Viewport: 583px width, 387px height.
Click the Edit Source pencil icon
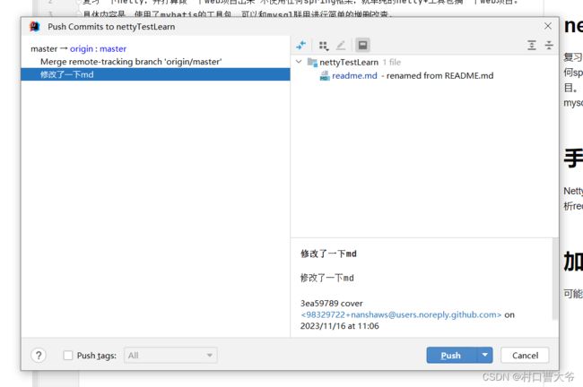341,46
